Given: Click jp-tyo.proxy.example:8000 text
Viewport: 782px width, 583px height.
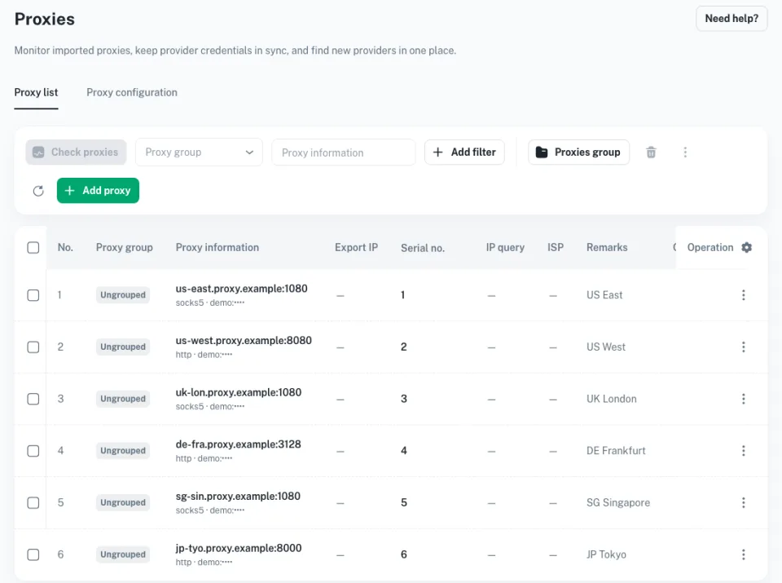Looking at the screenshot, I should (239, 548).
